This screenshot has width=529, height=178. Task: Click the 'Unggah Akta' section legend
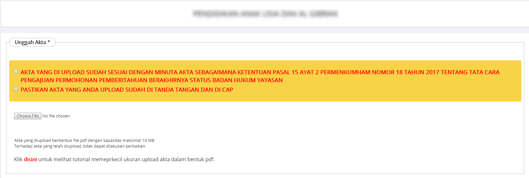(x=31, y=42)
